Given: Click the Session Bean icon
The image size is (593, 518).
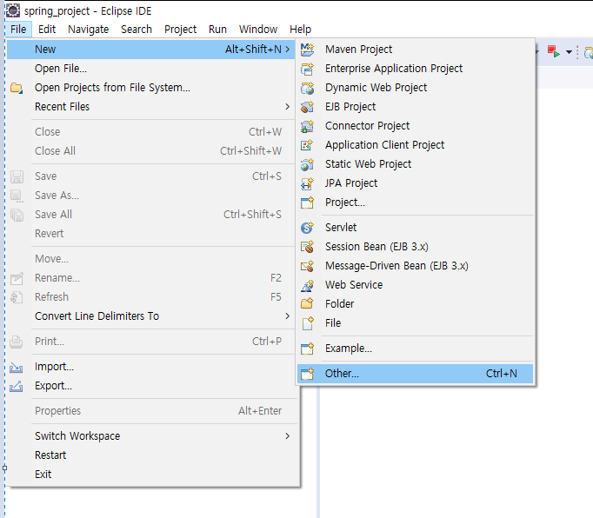Looking at the screenshot, I should point(307,247).
